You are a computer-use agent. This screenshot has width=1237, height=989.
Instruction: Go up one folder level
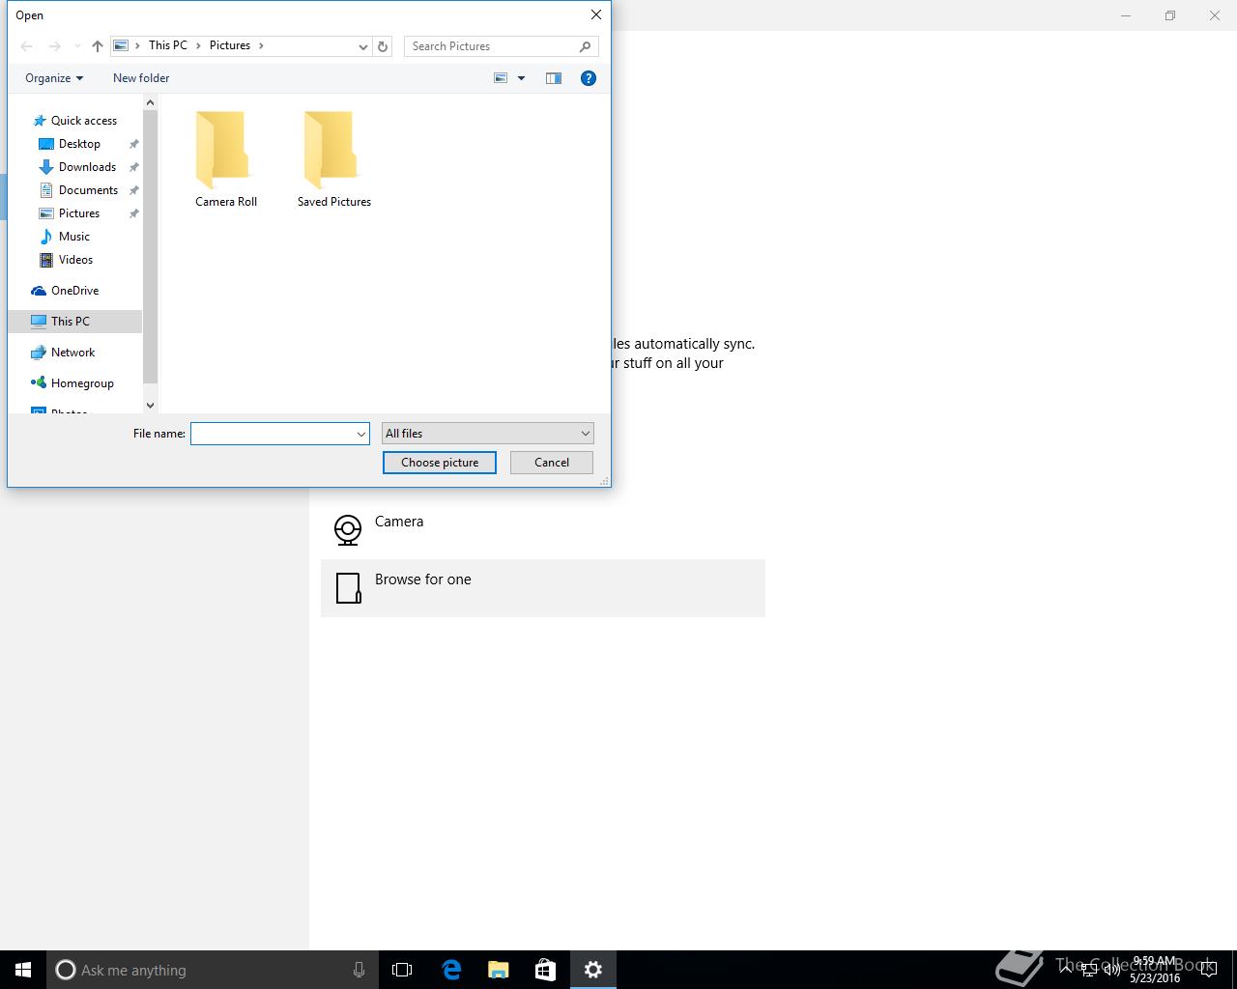[98, 46]
